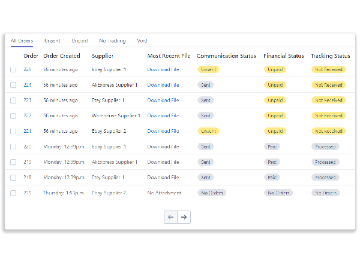Screen dimensions: 360x262
Task: Go to the previous page arrow
Action: pyautogui.click(x=170, y=217)
